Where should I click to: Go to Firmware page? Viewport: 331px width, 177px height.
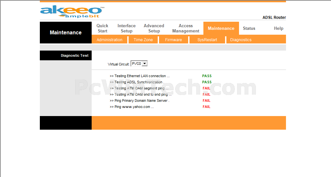[174, 40]
